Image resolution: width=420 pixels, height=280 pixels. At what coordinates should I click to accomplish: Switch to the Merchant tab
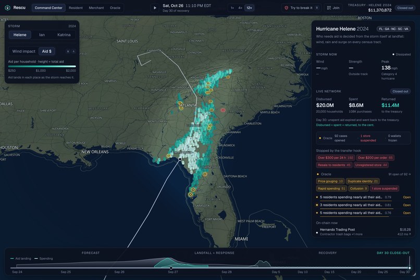point(96,8)
